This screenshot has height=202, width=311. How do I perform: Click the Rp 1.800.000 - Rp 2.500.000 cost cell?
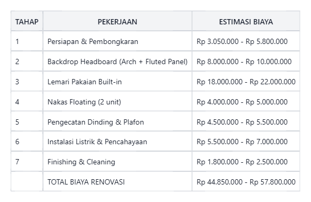point(246,162)
